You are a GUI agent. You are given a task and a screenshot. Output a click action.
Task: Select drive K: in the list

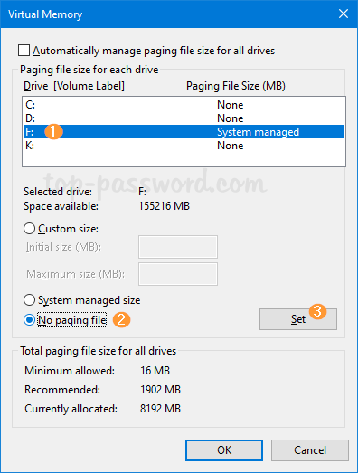coord(184,146)
